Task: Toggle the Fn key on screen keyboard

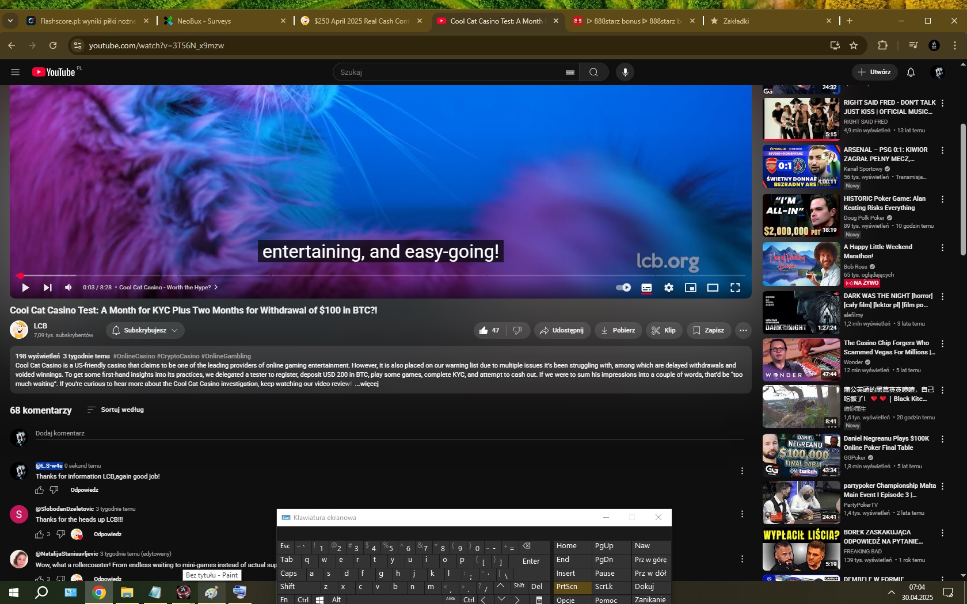Action: pyautogui.click(x=285, y=599)
